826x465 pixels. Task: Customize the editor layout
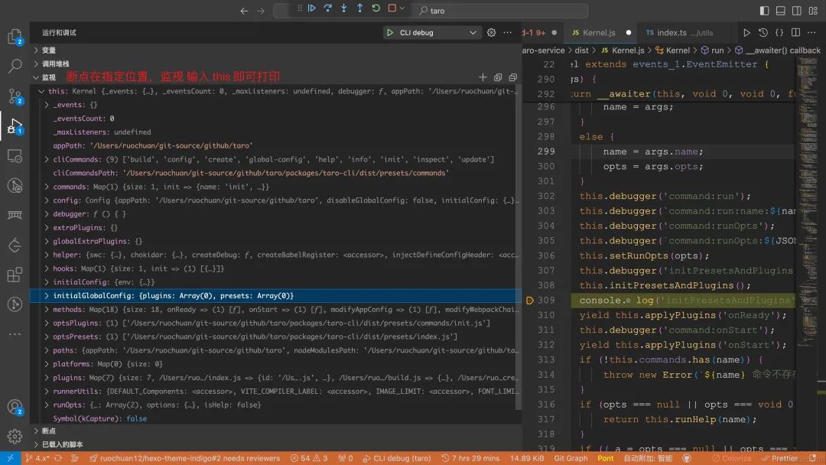[813, 11]
